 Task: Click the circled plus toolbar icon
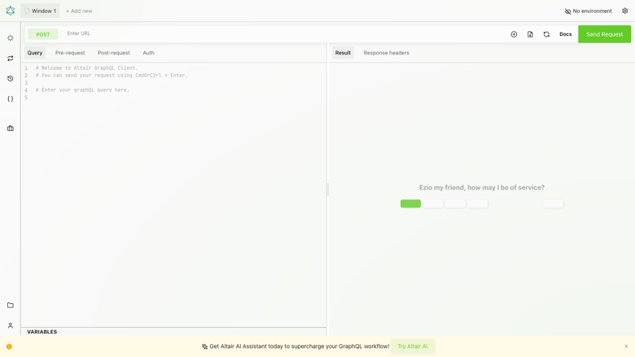coord(514,34)
